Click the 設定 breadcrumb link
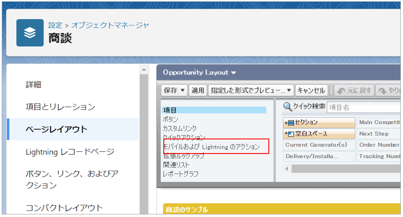The image size is (403, 217). (55, 25)
